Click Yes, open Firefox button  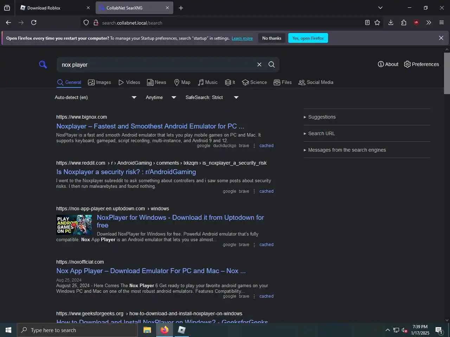308,38
